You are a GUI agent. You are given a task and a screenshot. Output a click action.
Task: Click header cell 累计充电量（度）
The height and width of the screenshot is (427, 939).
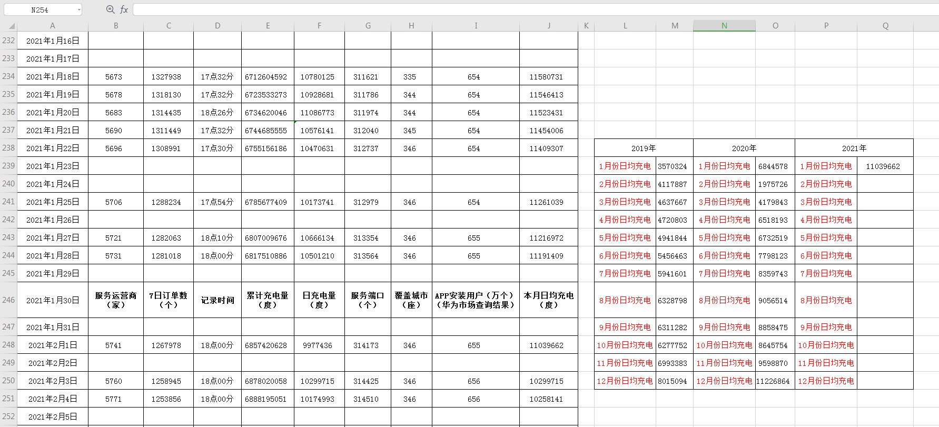point(268,300)
